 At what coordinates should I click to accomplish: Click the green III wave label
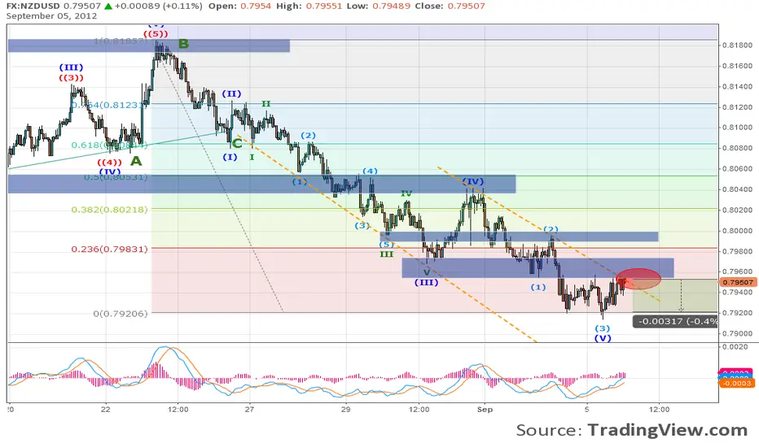[386, 254]
